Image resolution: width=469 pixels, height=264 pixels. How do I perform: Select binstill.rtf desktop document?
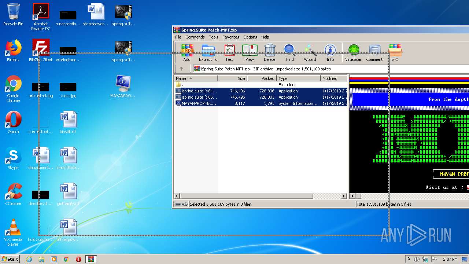(x=68, y=122)
